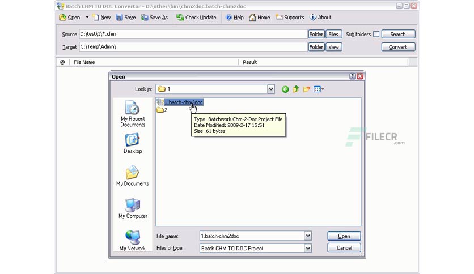Open My Recent Documents place
474x274 pixels.
133,114
